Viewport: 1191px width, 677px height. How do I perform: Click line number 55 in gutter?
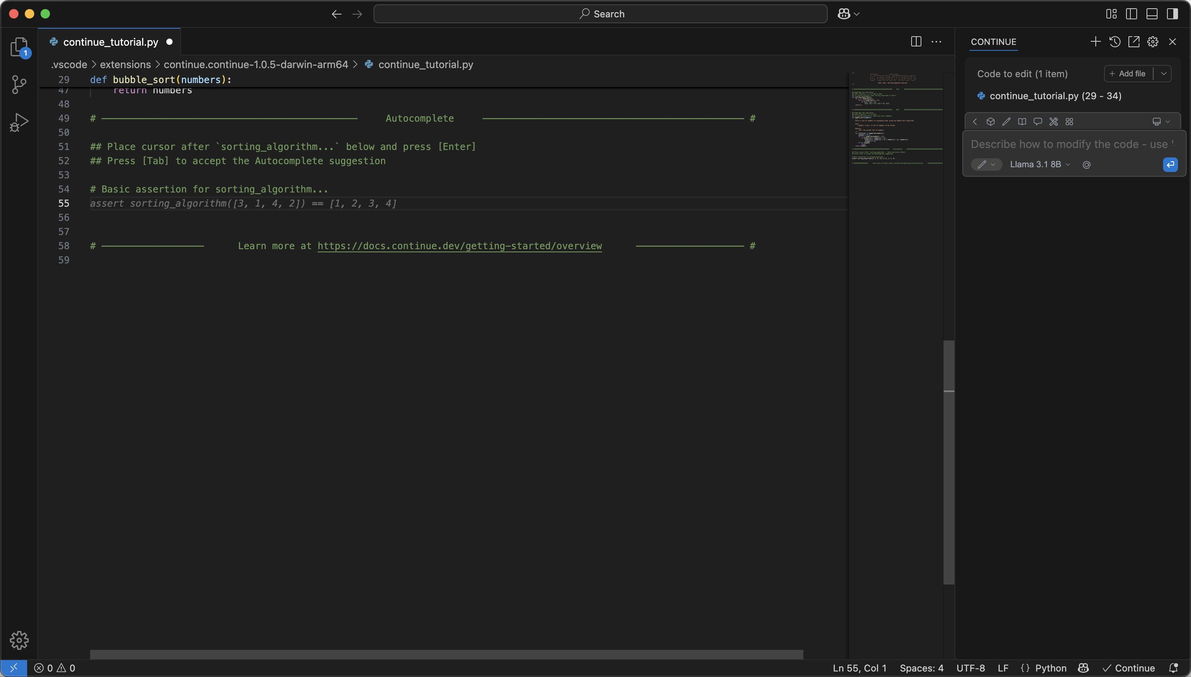tap(64, 203)
